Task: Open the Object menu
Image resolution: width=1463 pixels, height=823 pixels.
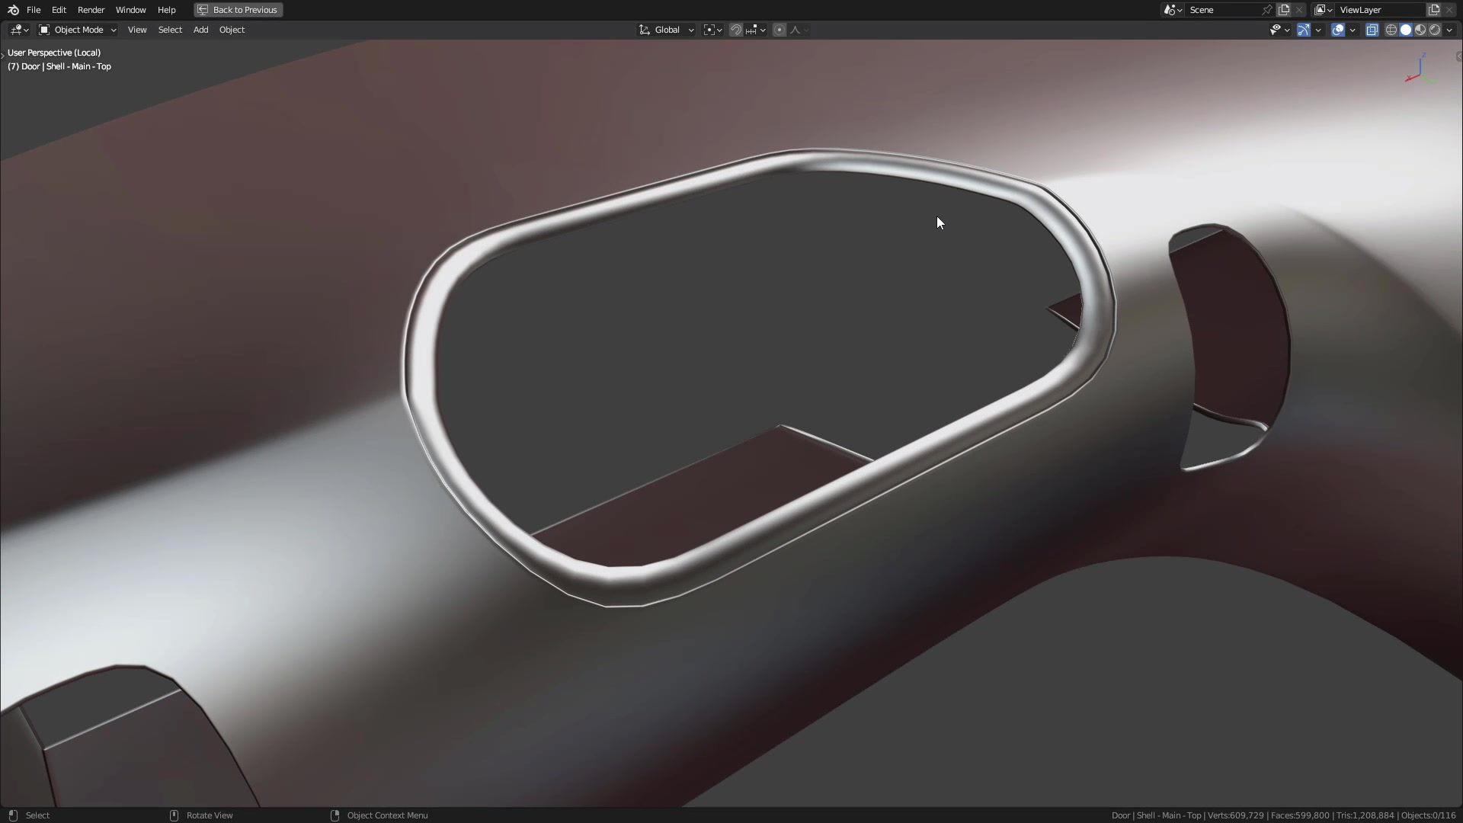Action: (232, 30)
